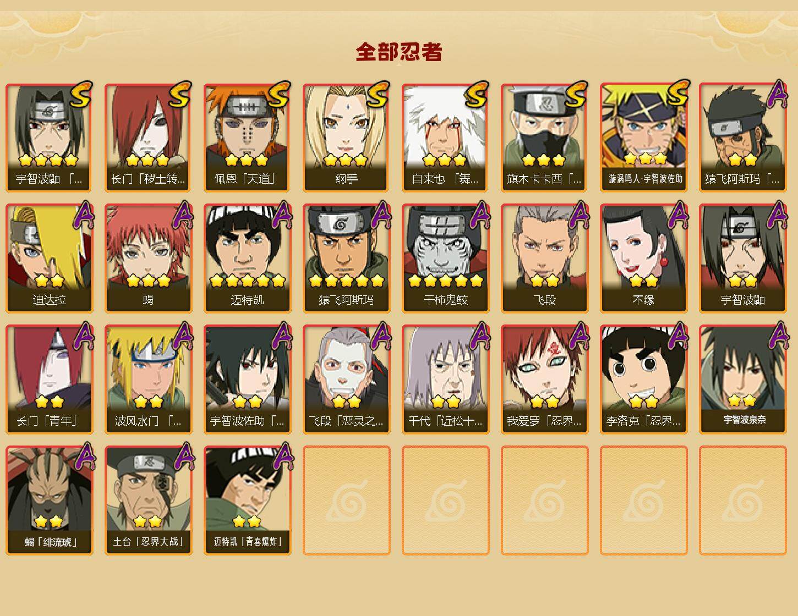The width and height of the screenshot is (798, 616).
Task: Click the A rank badge on 宇智波泉奈 card
Action: coord(777,336)
